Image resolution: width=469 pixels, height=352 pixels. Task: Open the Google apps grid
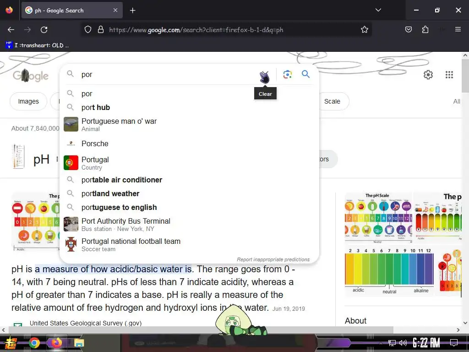tap(449, 75)
